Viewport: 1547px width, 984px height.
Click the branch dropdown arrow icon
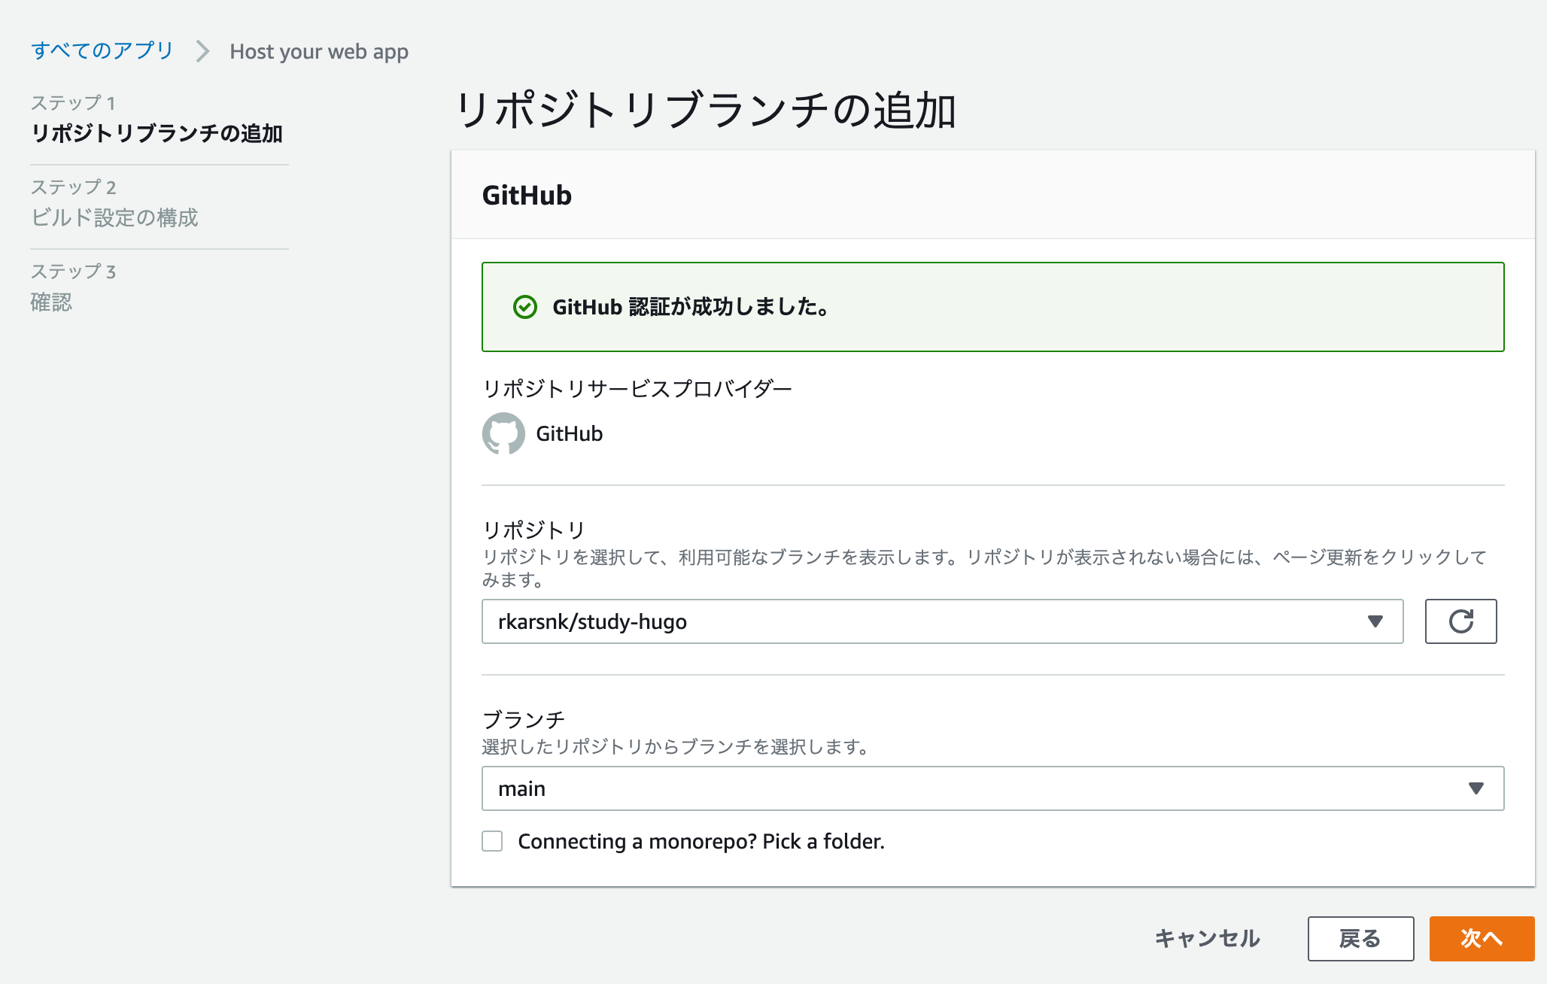1476,788
